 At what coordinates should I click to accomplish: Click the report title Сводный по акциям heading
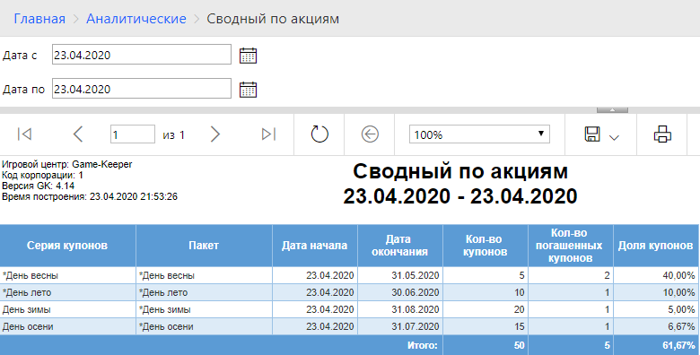[460, 171]
